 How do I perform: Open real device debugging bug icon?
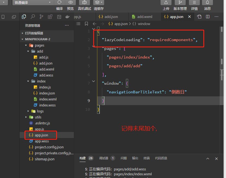click(85, 2)
